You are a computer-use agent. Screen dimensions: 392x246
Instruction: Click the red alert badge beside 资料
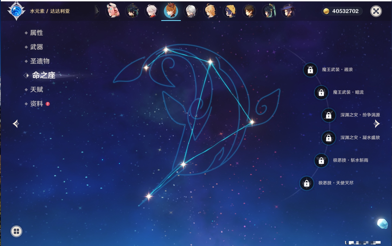(x=48, y=104)
